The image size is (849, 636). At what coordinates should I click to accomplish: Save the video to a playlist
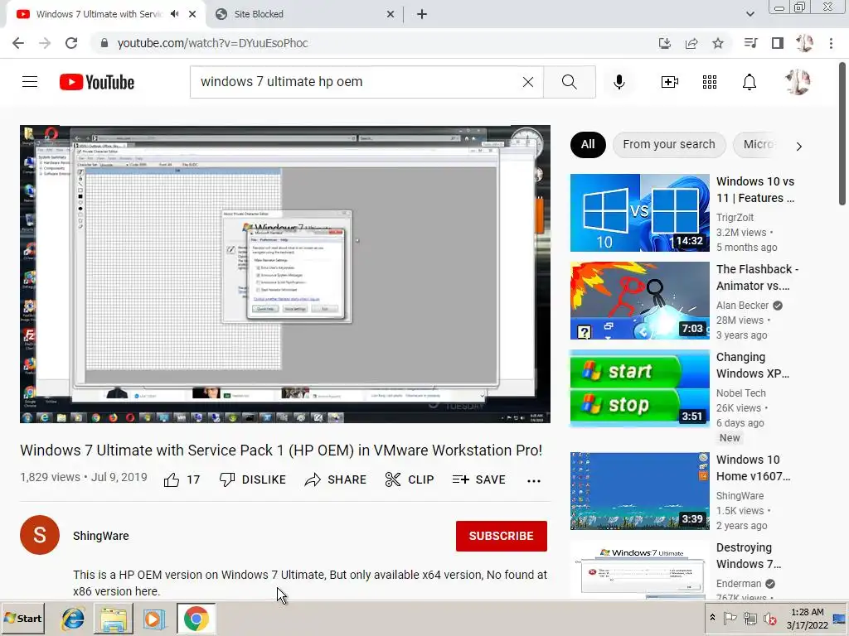click(479, 479)
